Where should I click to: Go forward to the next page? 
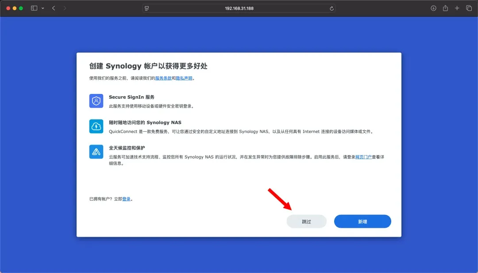(x=65, y=8)
